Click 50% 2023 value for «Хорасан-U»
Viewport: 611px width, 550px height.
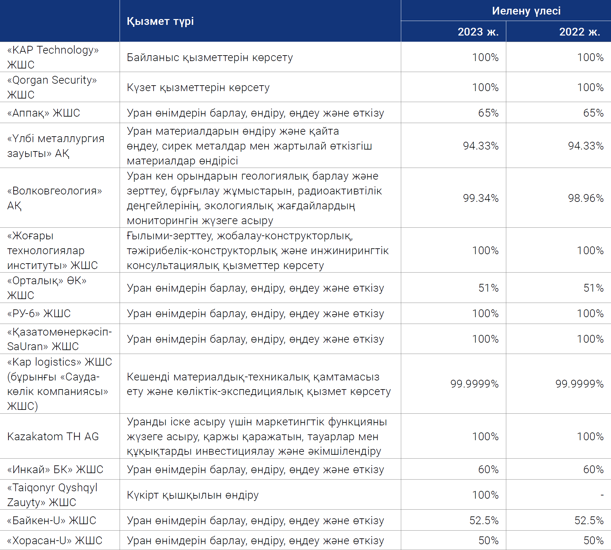tap(488, 540)
